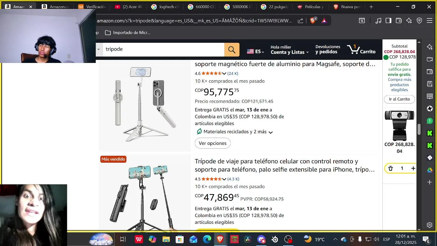Open the Carrito shopping cart icon
This screenshot has width=437, height=246.
[361, 50]
